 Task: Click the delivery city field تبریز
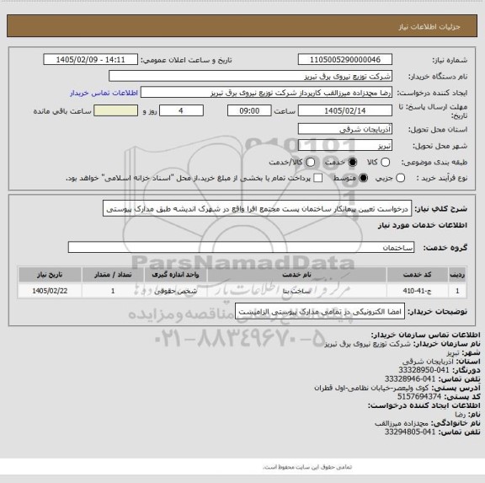pos(345,146)
